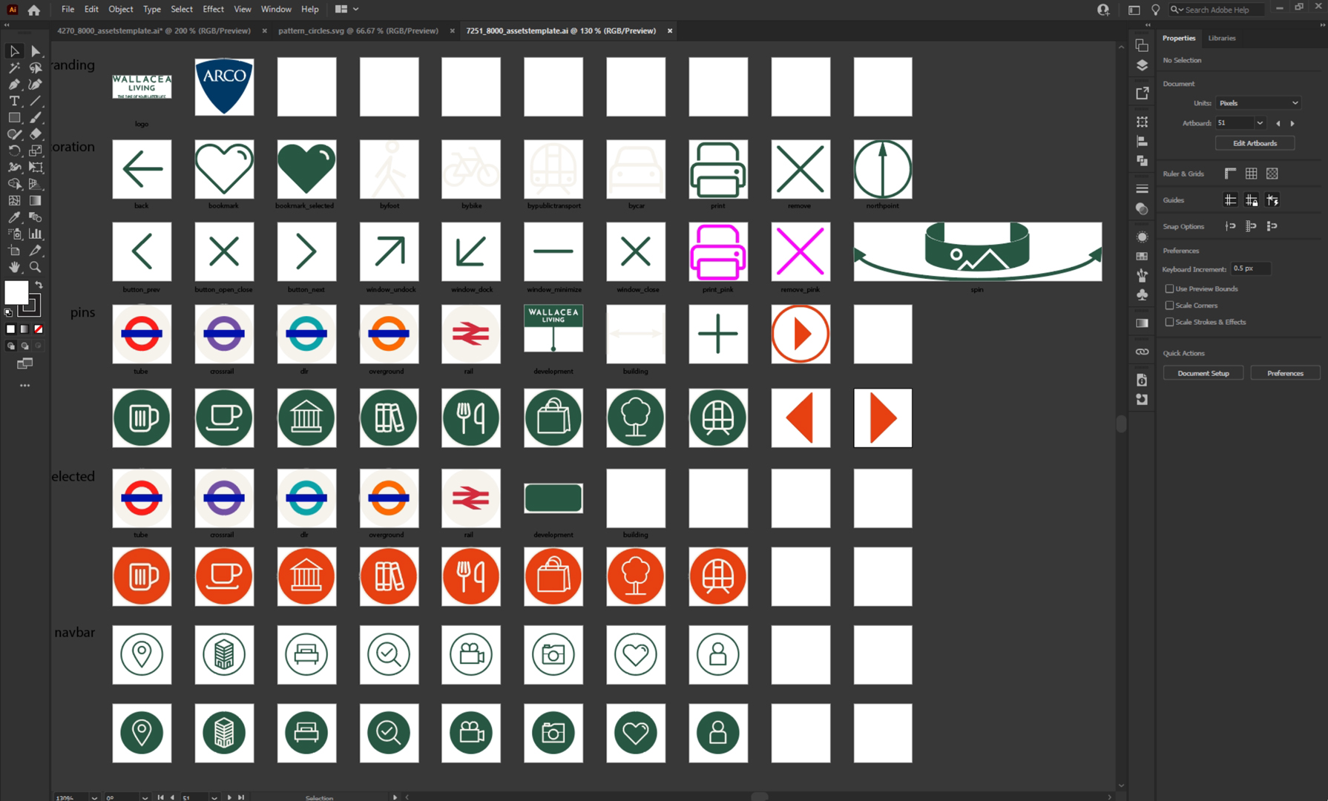The image size is (1328, 801).
Task: Open the Layers panel icon
Action: coord(1142,65)
